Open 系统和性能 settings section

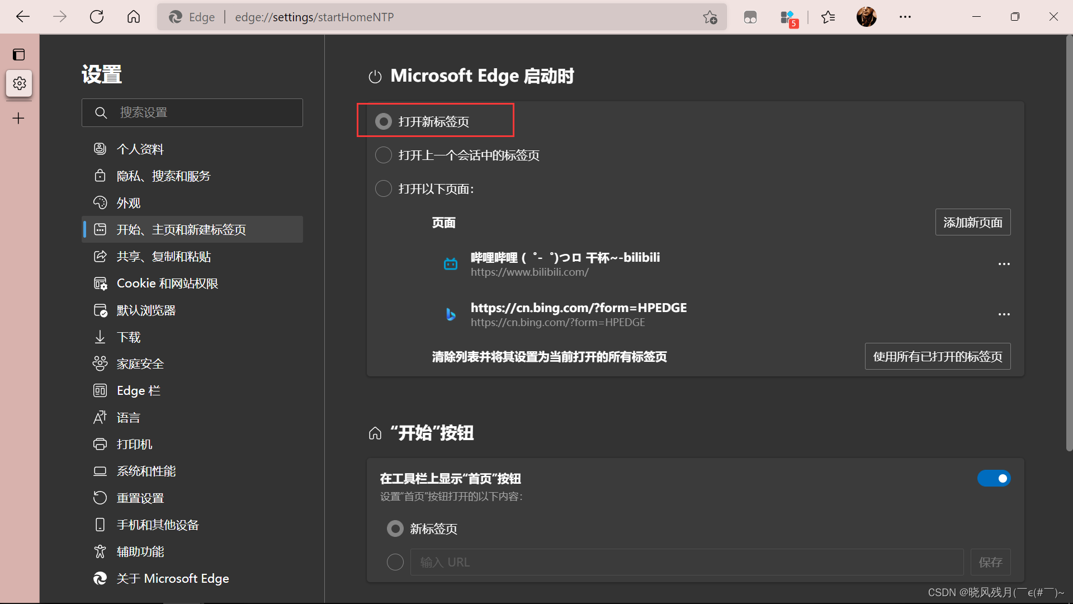click(192, 471)
